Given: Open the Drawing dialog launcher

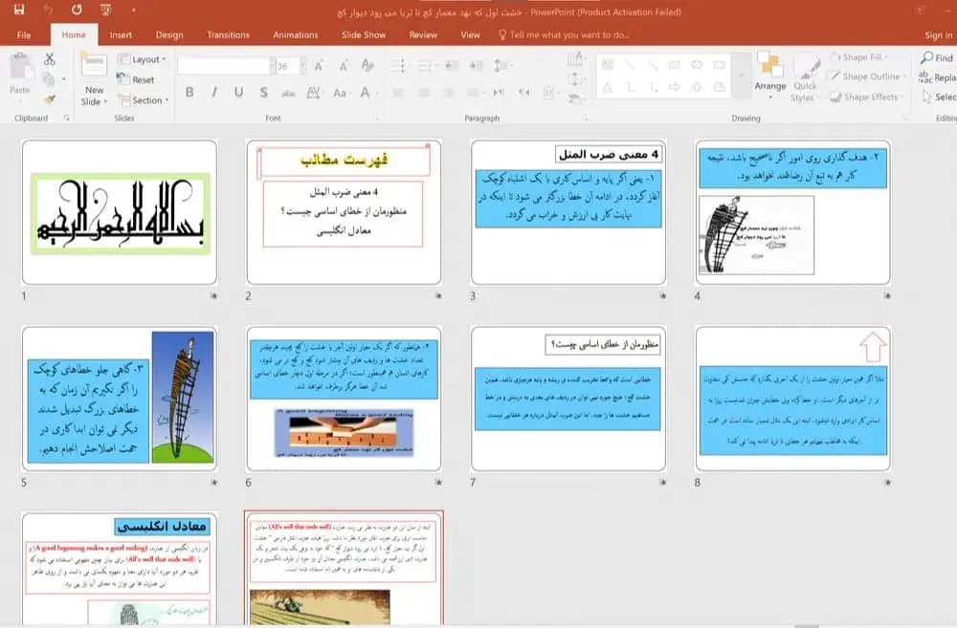Looking at the screenshot, I should coord(904,119).
